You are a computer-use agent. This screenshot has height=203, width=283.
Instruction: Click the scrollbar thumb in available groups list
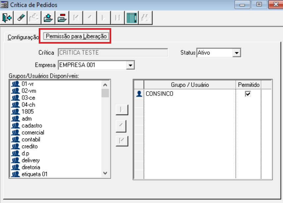[x=105, y=93]
